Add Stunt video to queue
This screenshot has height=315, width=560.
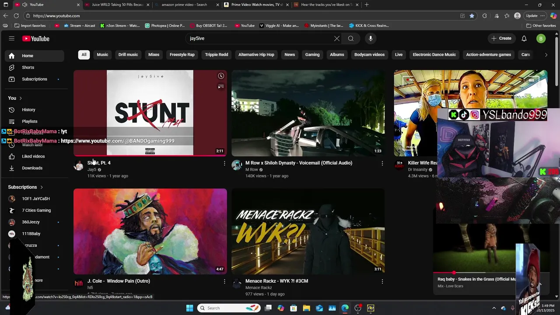(x=221, y=87)
